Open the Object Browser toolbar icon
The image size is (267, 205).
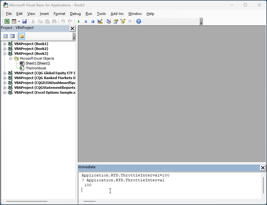[x=123, y=21]
